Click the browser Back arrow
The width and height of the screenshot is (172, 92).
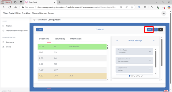point(4,7)
